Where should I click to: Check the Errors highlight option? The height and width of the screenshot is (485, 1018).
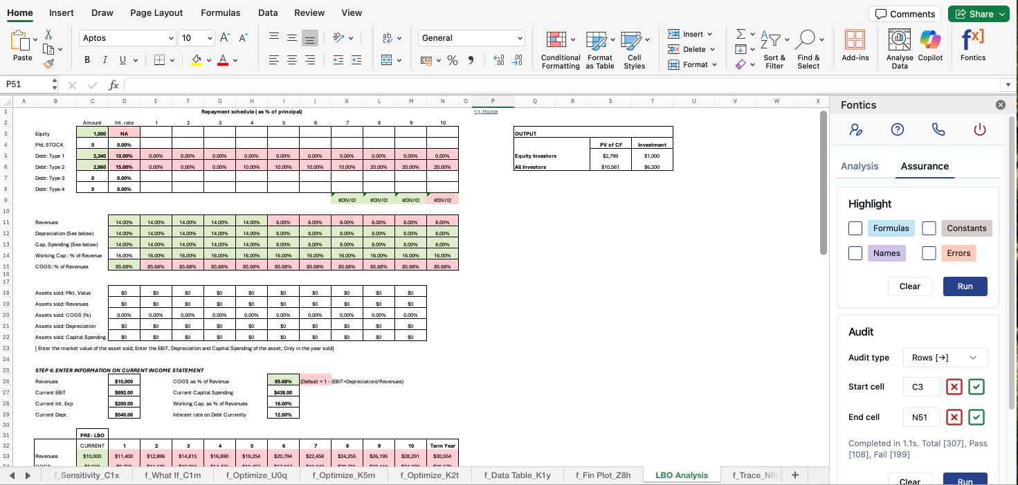pos(929,253)
